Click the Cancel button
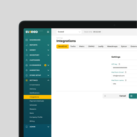Viewport: 137px width, 137px height. coord(115,96)
